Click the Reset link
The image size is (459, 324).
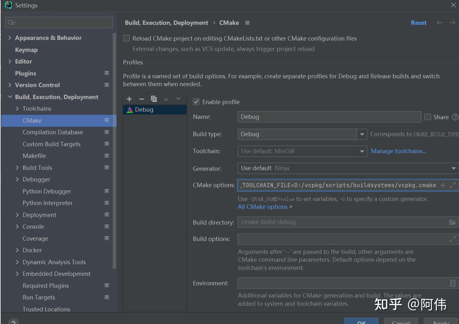click(418, 23)
